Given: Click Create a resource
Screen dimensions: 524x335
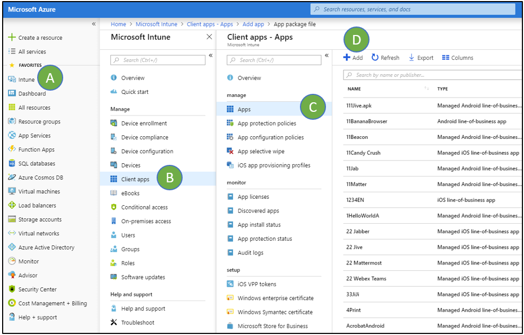Looking at the screenshot, I should click(40, 38).
